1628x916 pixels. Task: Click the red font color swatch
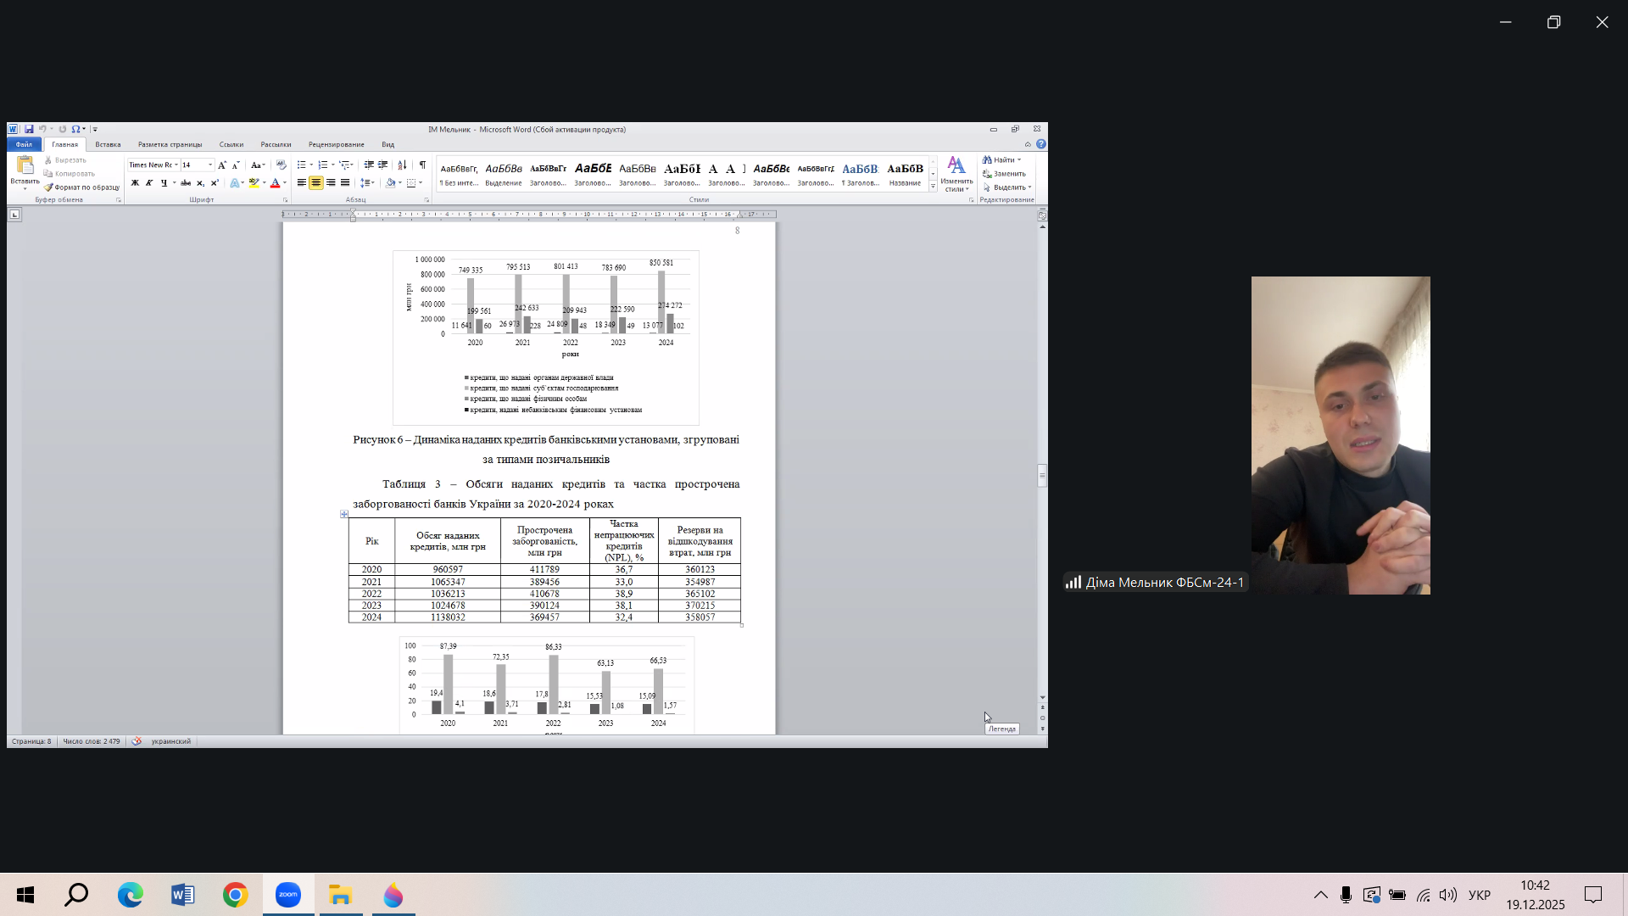(275, 183)
